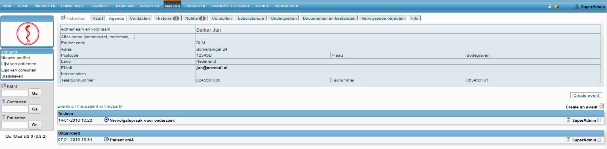Screen dimensions: 607x149
Task: Click the Patients sidebar heading
Action: [x=10, y=52]
